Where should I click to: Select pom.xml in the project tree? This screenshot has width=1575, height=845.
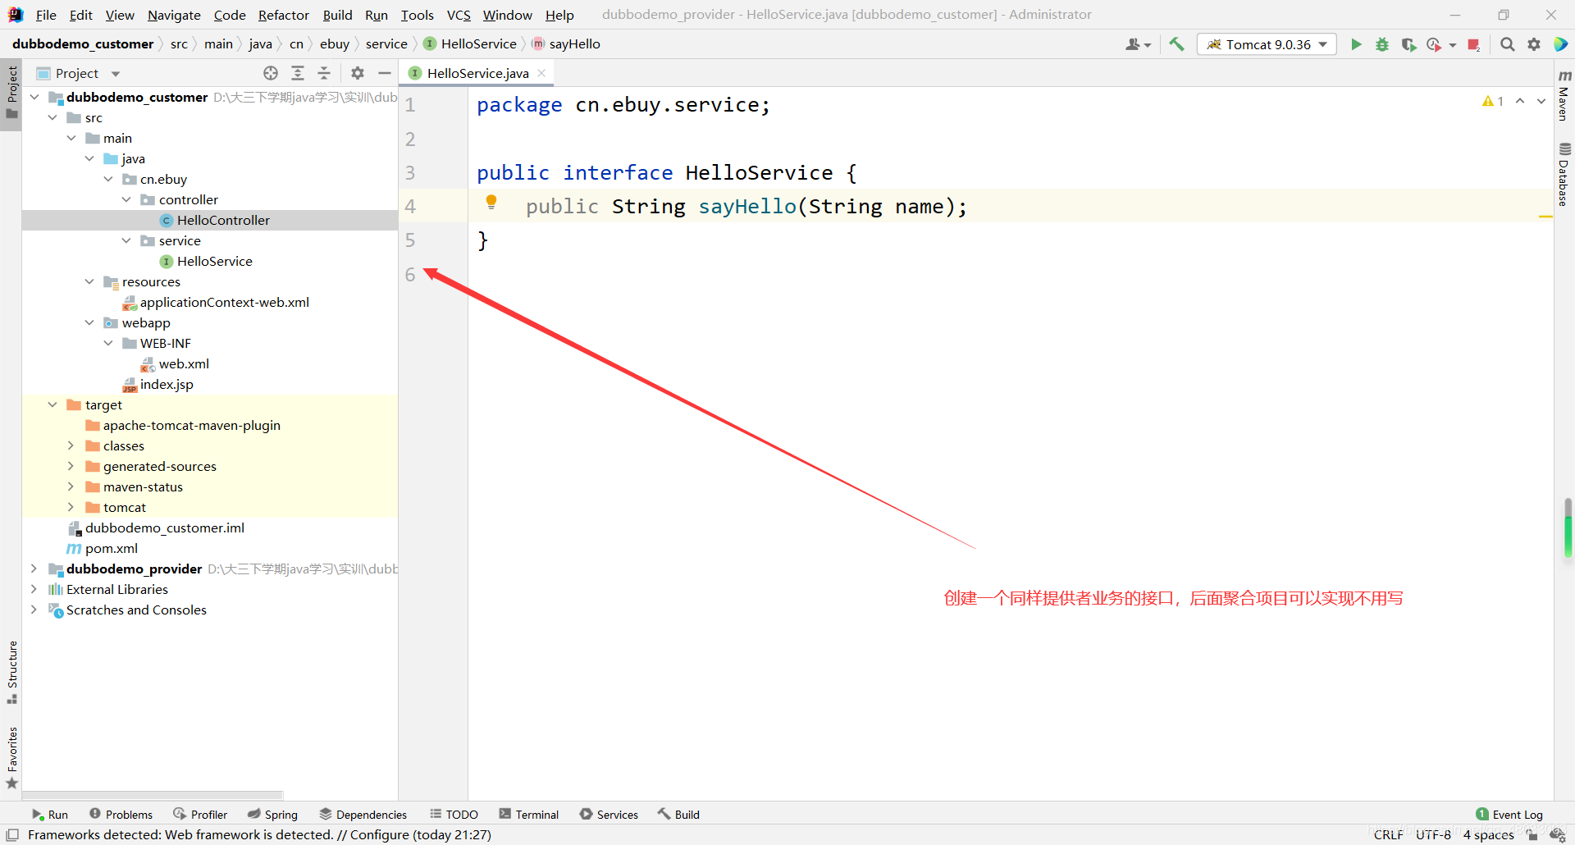tap(112, 548)
